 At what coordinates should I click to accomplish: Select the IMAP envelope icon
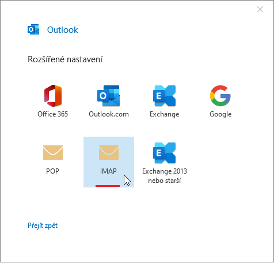[x=109, y=152]
